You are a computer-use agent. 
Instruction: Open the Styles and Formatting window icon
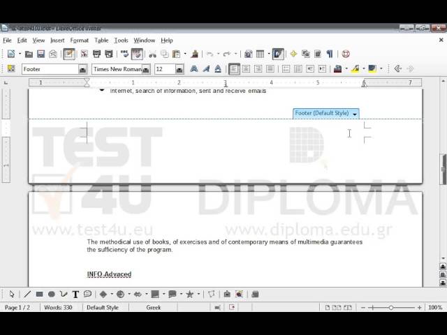pyautogui.click(x=11, y=68)
